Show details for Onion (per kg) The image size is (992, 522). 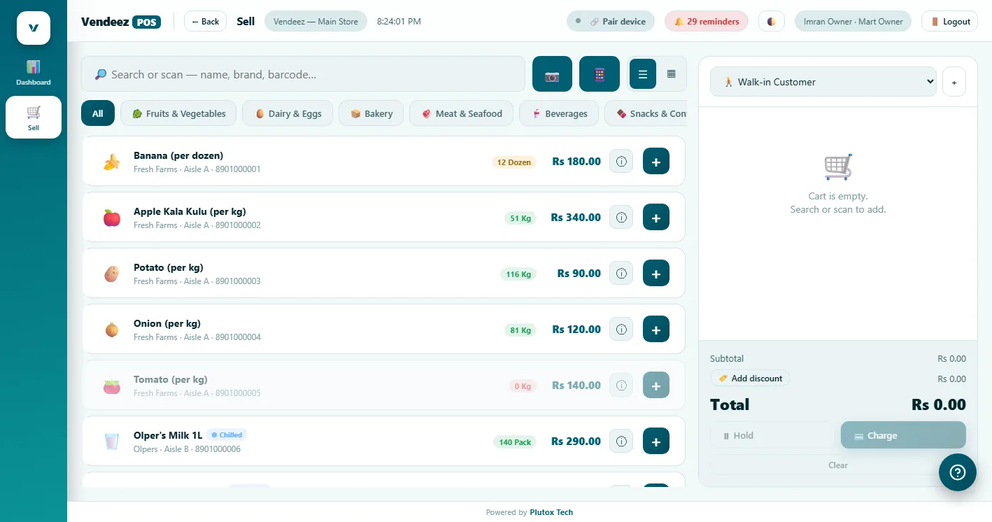tap(621, 330)
